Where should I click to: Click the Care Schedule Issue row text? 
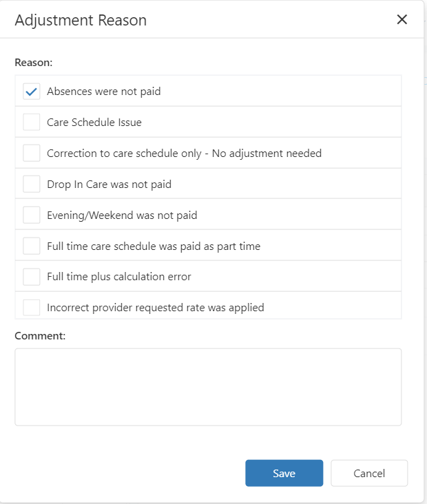click(x=94, y=123)
